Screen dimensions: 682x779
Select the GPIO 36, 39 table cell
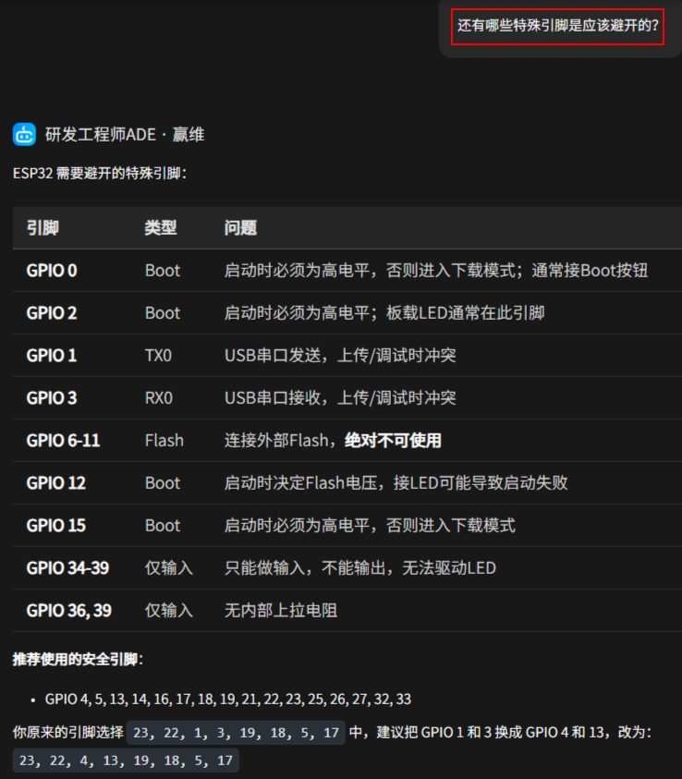69,611
